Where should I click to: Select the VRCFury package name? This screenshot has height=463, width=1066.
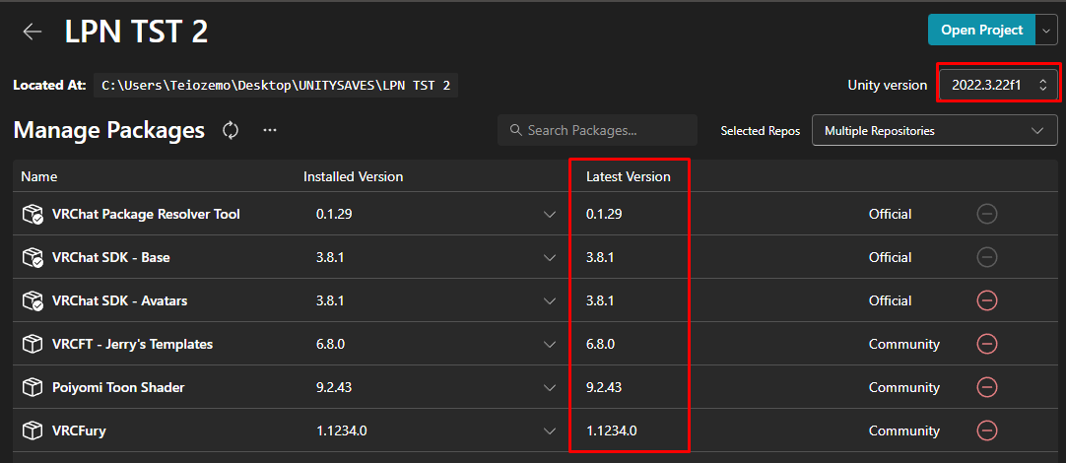[79, 430]
